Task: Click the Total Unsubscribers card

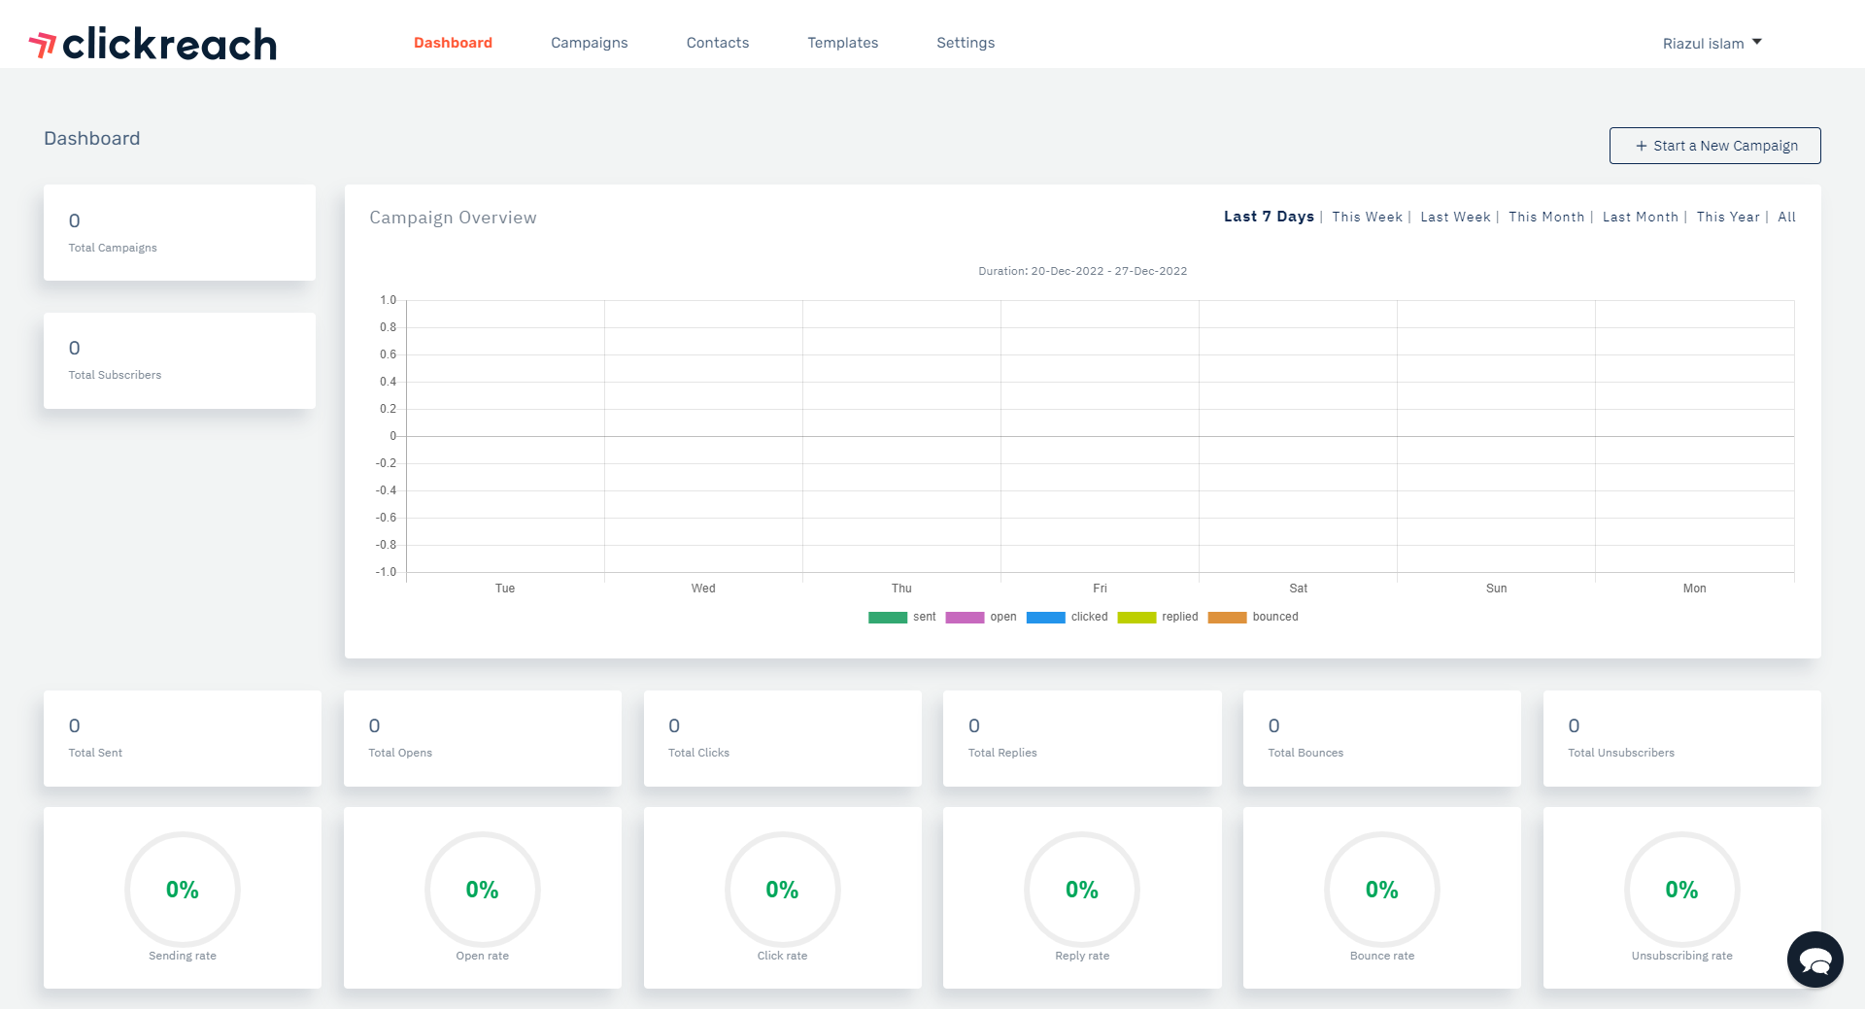Action: (x=1682, y=738)
